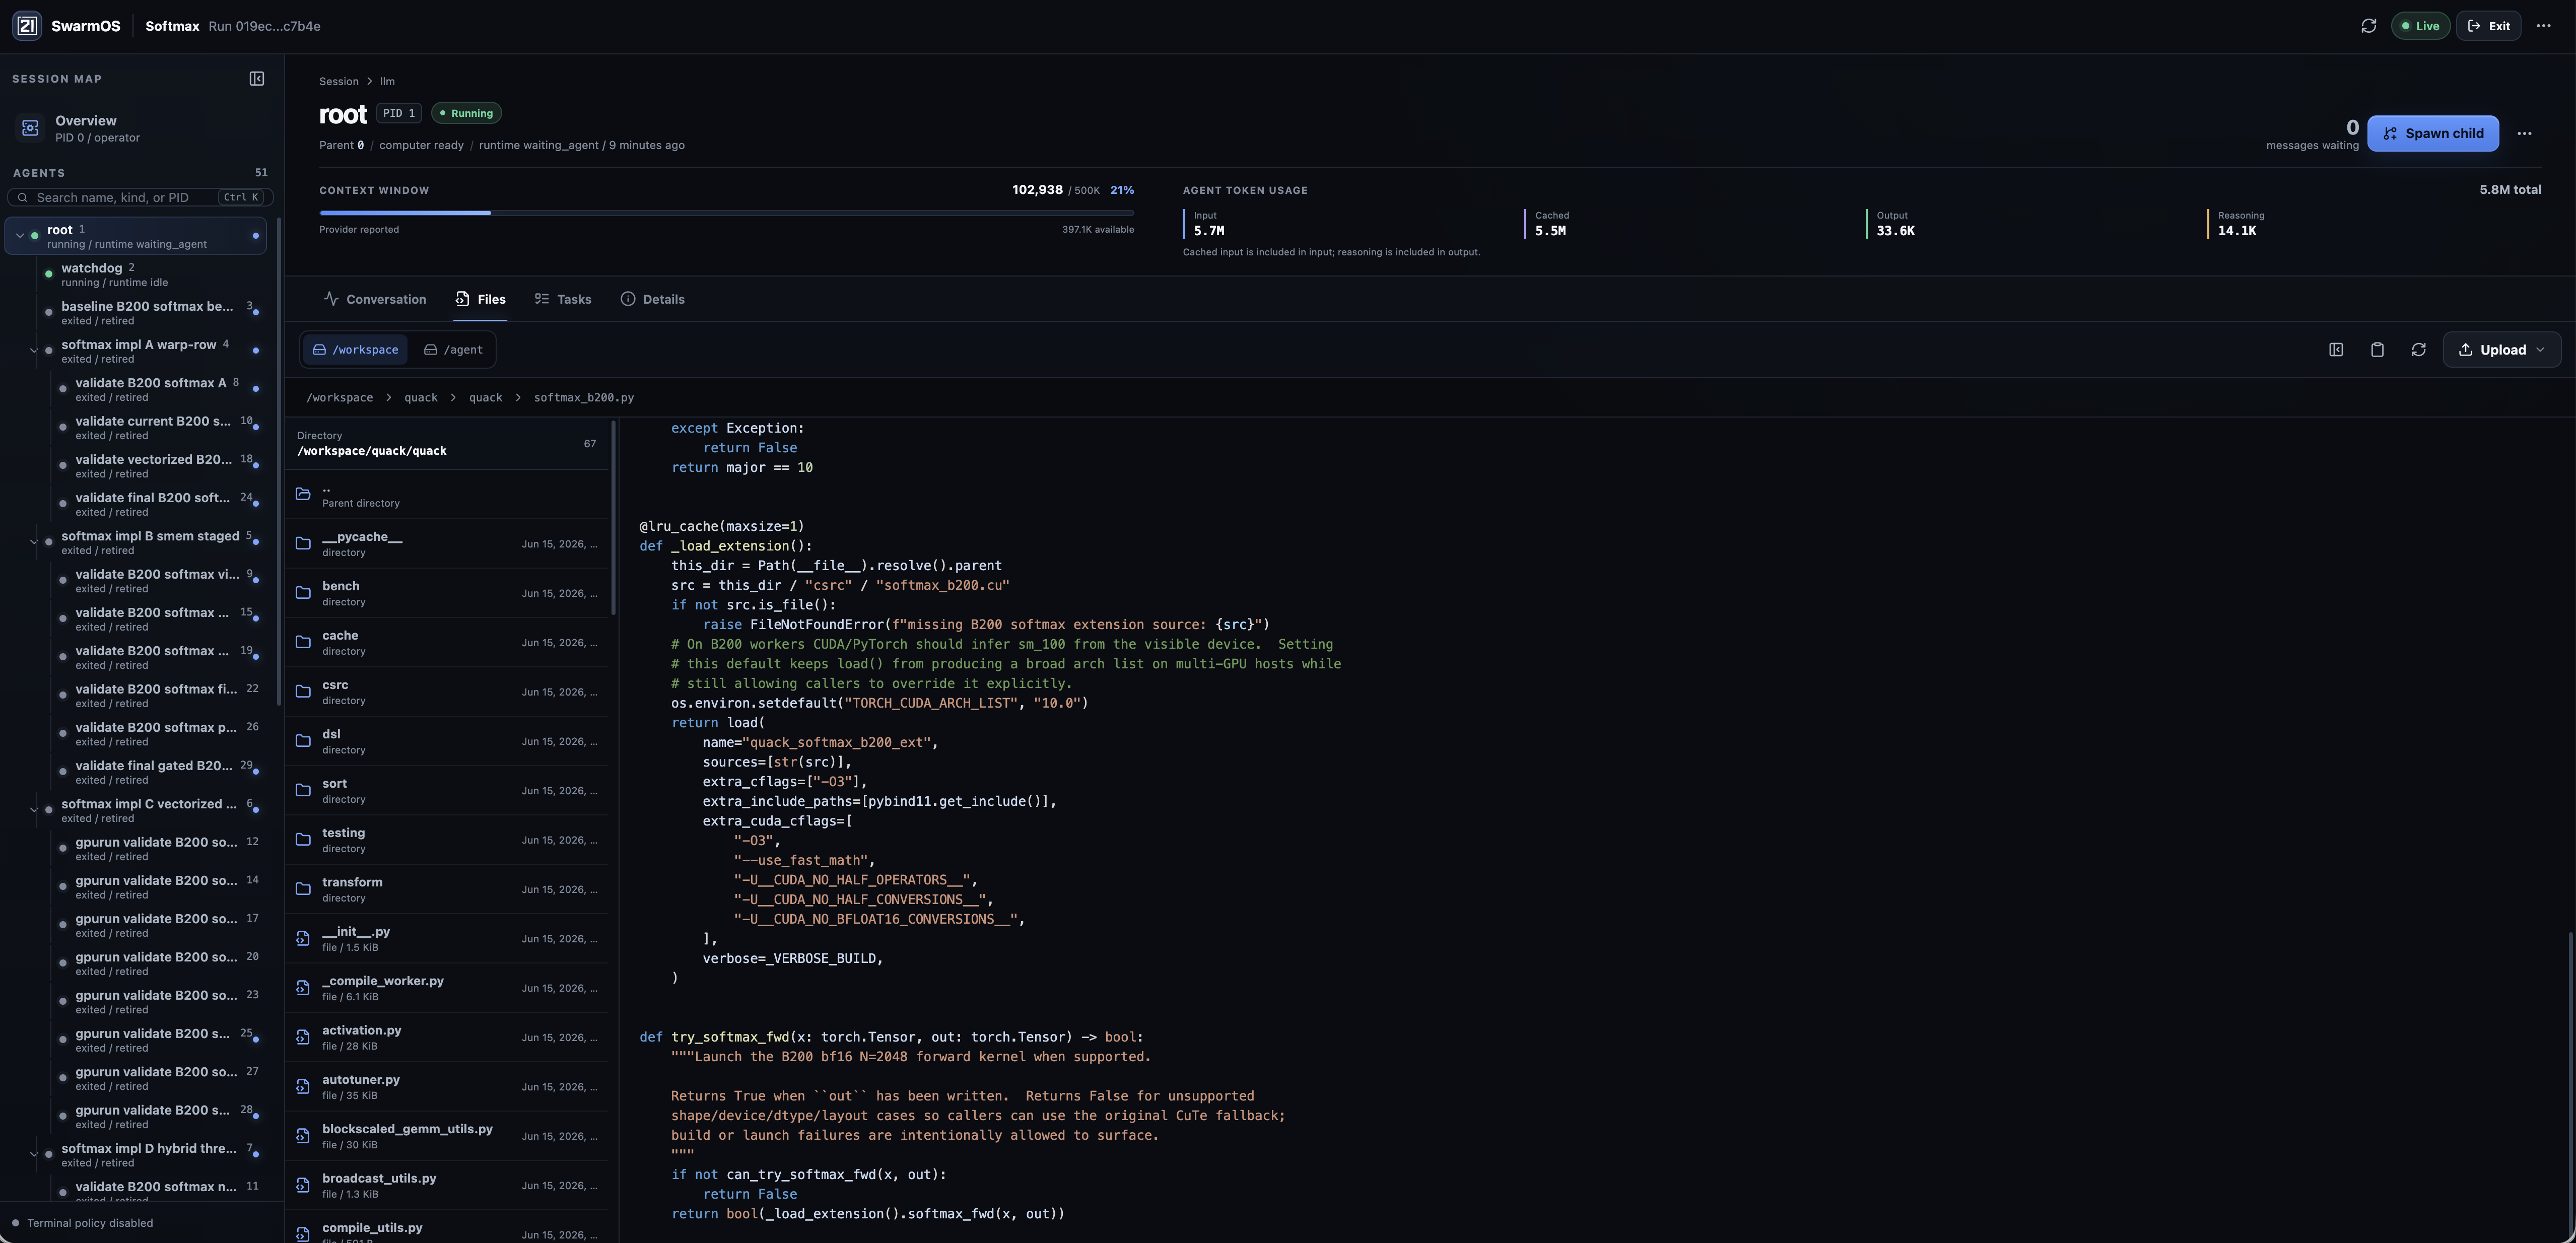
Task: Open the sort directory folder icon
Action: click(x=303, y=790)
